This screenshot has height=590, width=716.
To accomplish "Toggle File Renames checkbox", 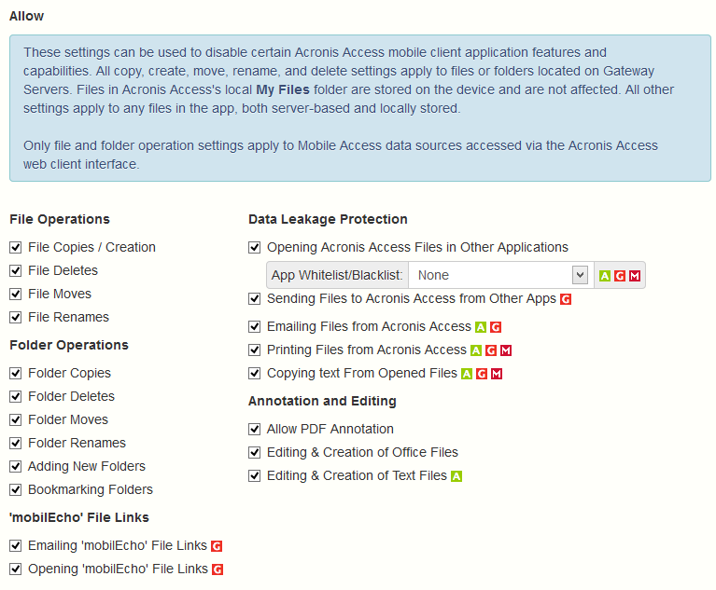I will [x=16, y=317].
